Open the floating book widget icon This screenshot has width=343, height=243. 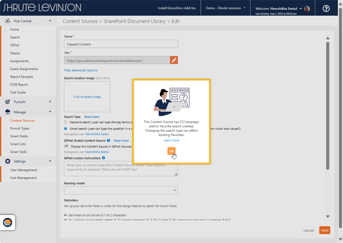(x=8, y=222)
